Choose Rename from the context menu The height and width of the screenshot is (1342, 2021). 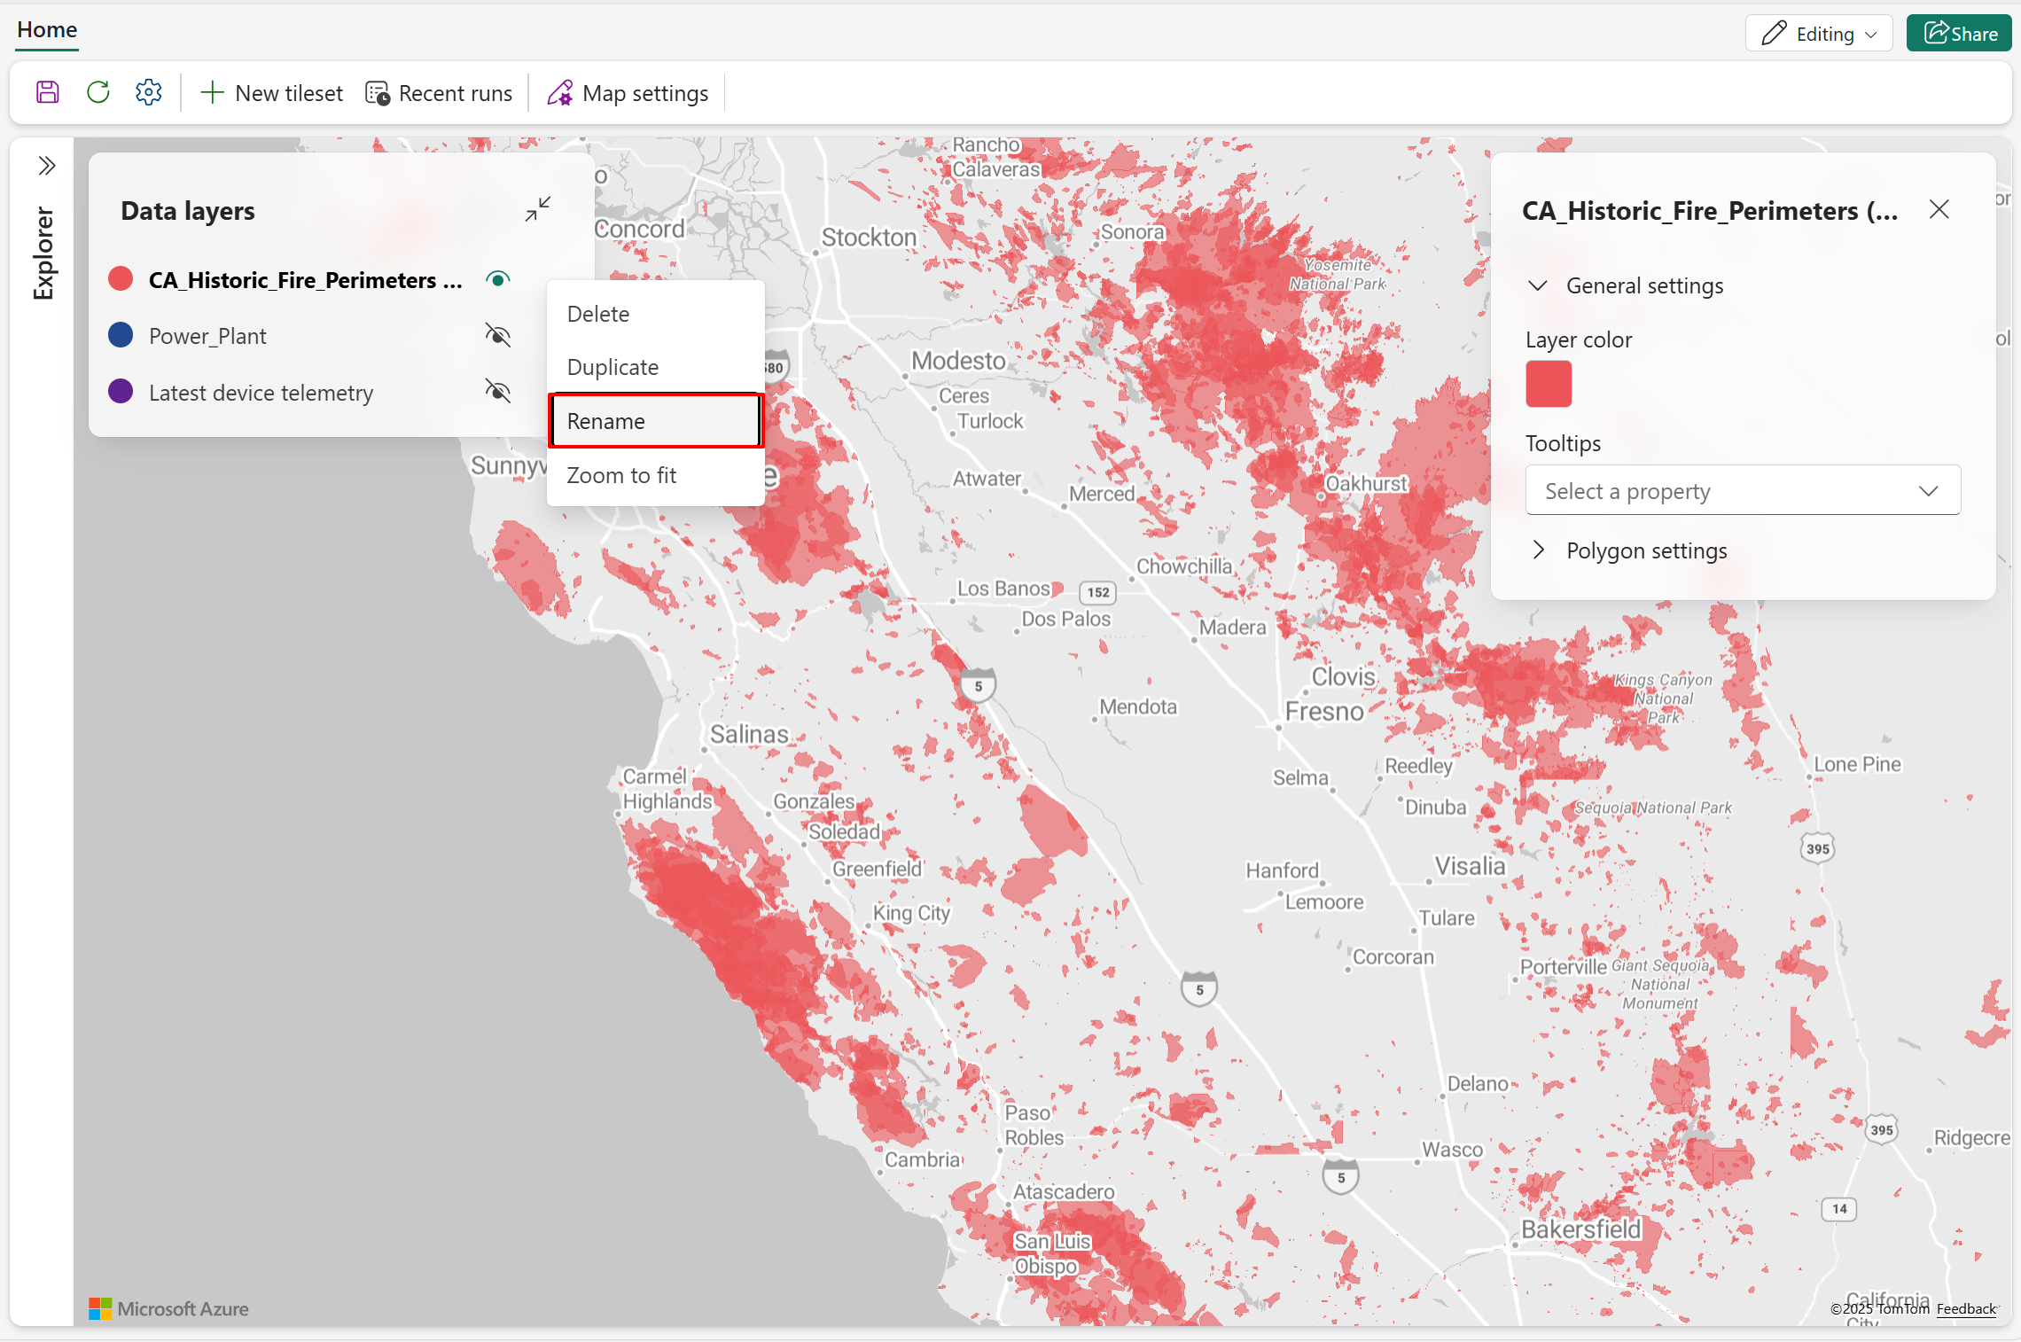point(654,421)
